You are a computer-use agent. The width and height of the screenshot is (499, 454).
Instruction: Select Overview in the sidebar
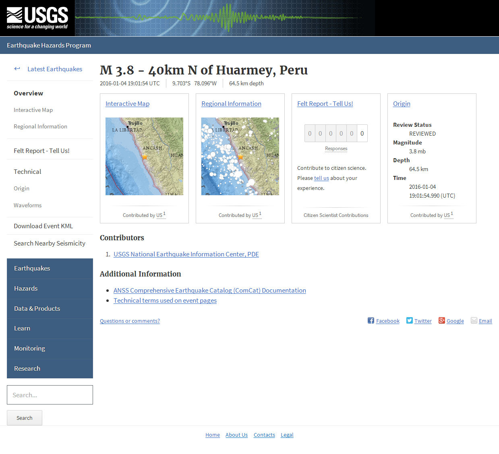pyautogui.click(x=28, y=93)
